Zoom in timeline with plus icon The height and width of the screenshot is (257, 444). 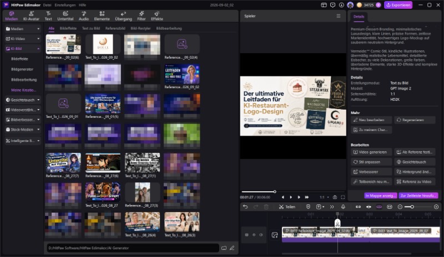point(436,207)
